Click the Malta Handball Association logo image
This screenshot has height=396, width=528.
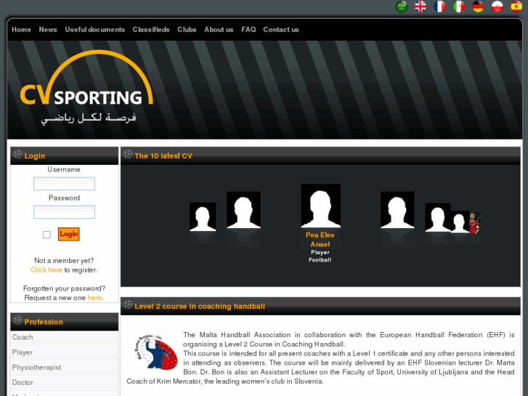(x=156, y=351)
